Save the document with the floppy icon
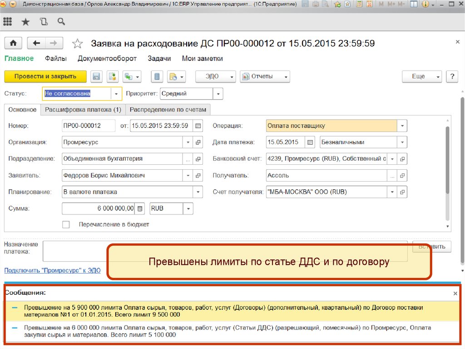This screenshot has height=349, width=465. [x=96, y=76]
